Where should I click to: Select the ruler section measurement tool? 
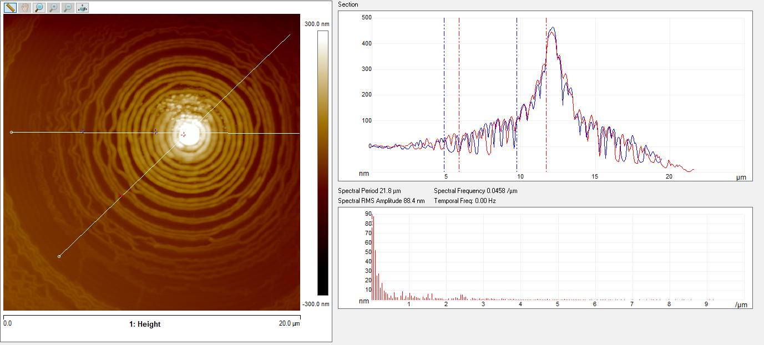tap(10, 8)
